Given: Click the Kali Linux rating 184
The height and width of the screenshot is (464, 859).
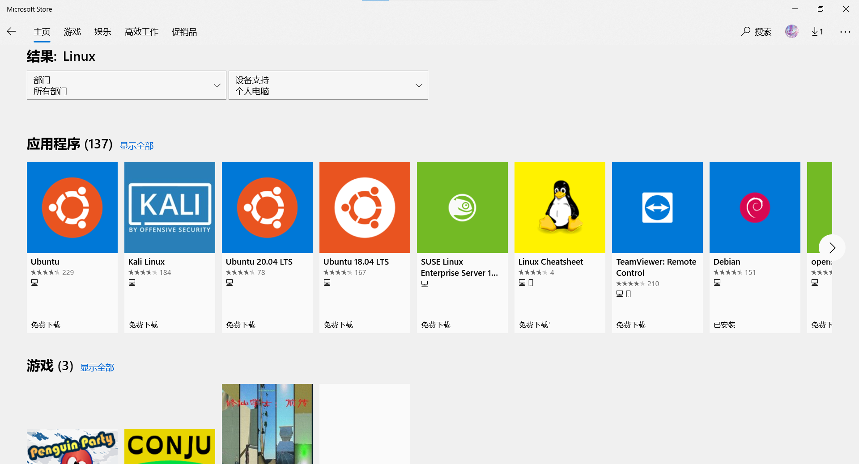Looking at the screenshot, I should 150,272.
